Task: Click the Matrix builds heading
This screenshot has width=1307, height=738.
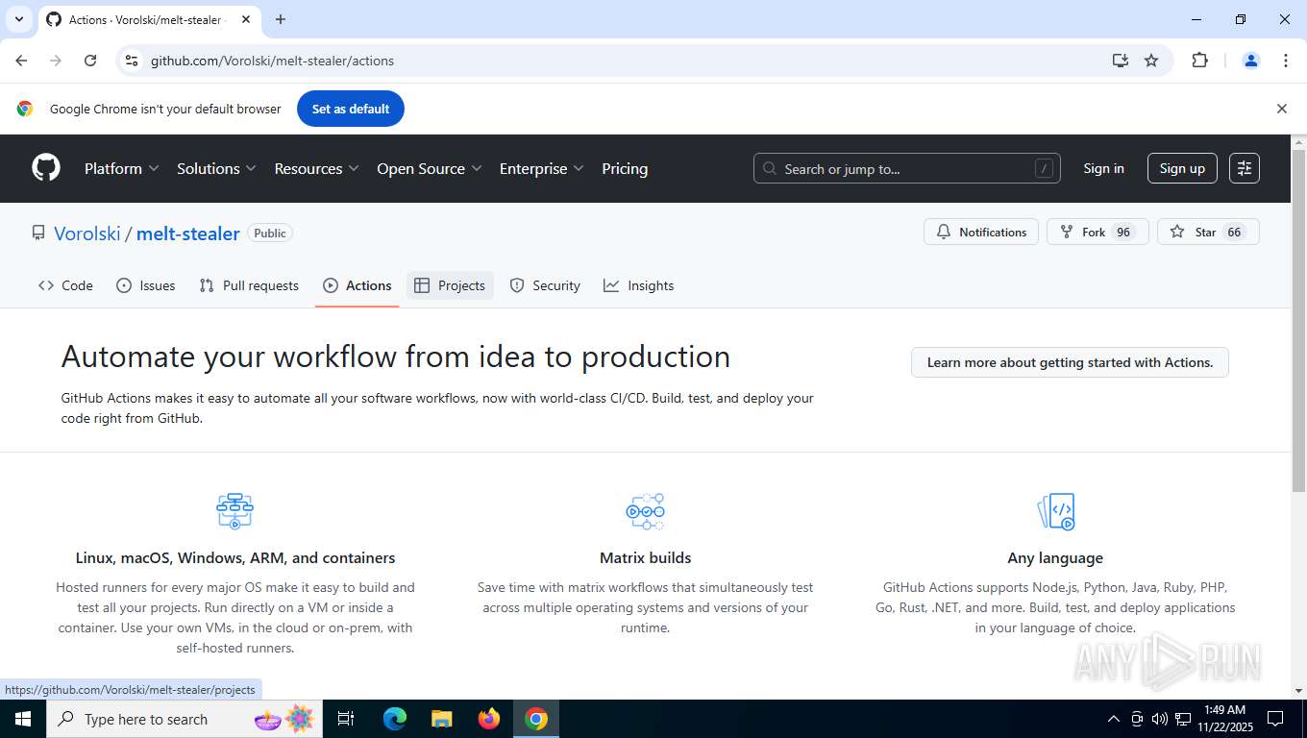Action: pyautogui.click(x=645, y=557)
